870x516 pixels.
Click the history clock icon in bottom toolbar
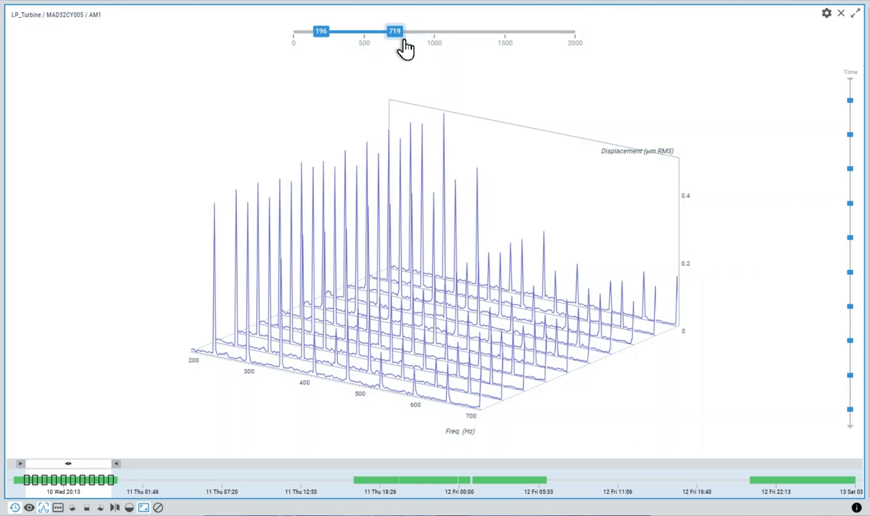click(x=15, y=507)
